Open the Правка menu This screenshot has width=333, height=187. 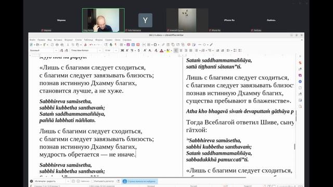(41, 40)
